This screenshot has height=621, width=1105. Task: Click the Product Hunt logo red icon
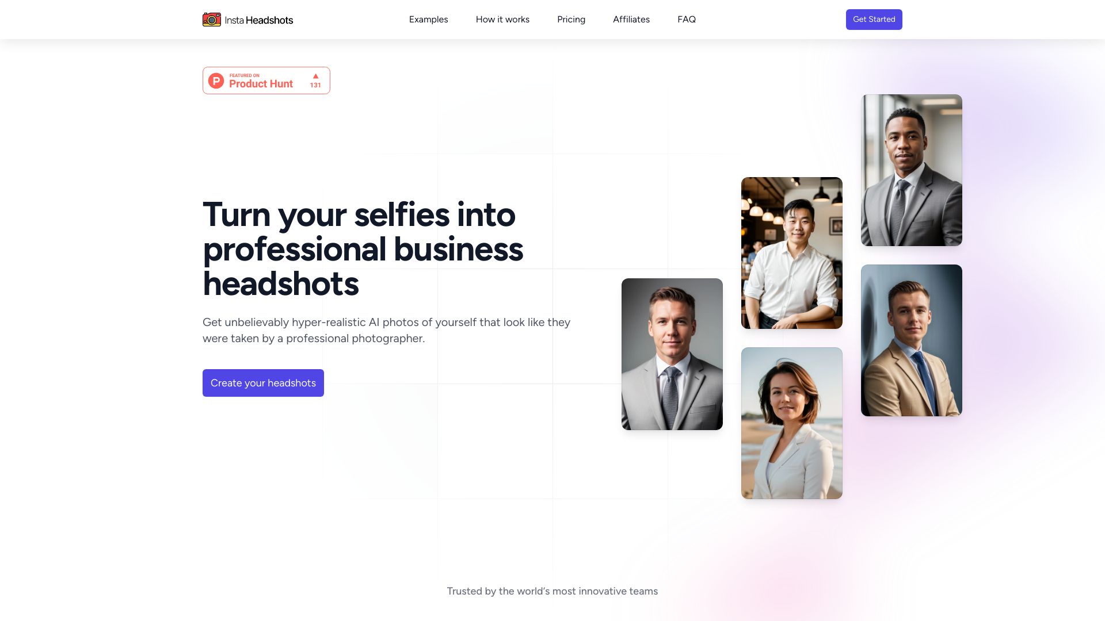216,80
